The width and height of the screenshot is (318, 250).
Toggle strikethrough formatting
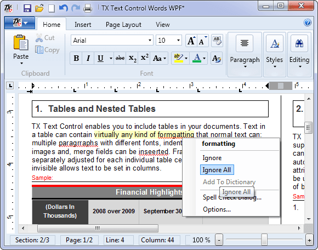pos(120,59)
